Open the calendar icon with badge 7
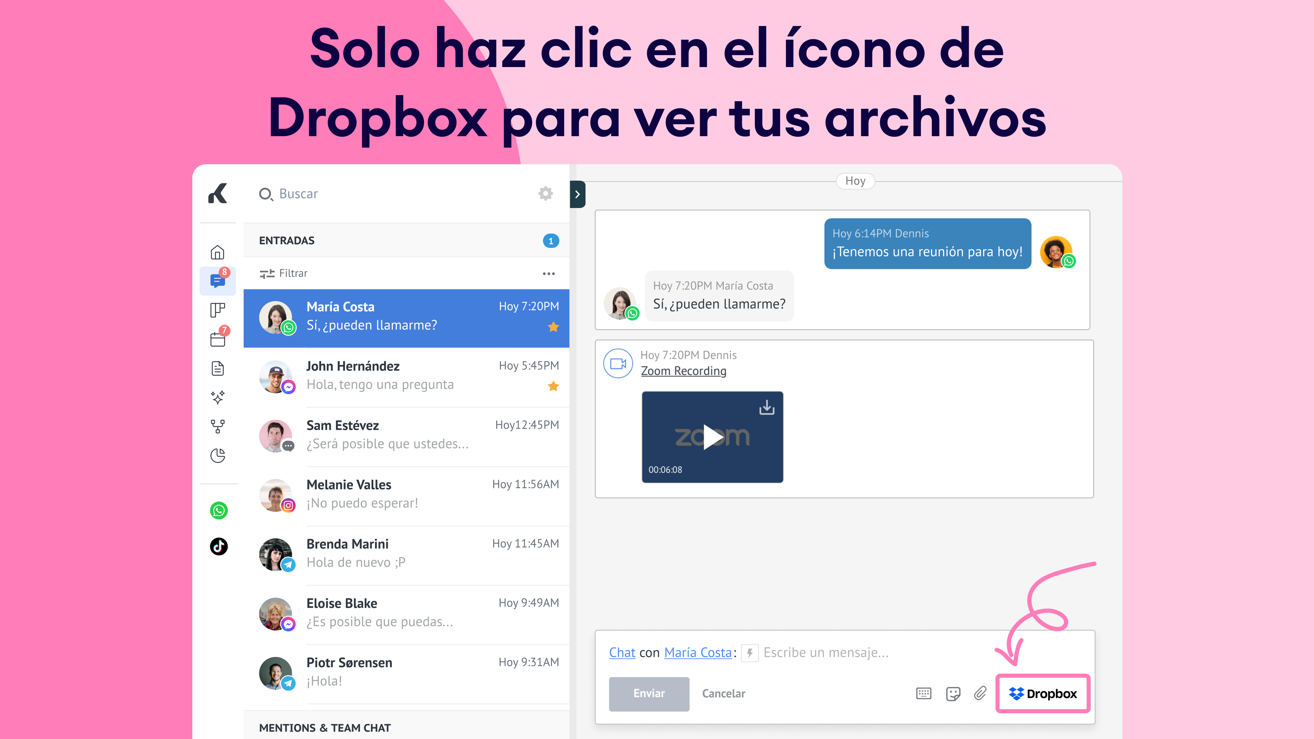The width and height of the screenshot is (1314, 739). [x=218, y=339]
